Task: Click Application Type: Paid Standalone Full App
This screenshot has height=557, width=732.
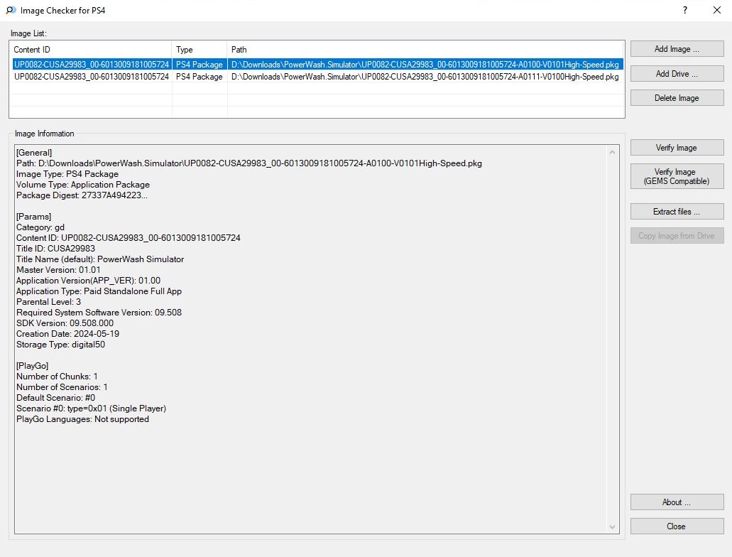Action: pyautogui.click(x=99, y=291)
